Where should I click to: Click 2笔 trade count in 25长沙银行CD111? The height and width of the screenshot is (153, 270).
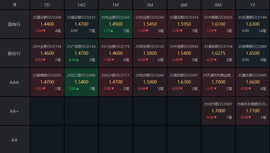pos(127,89)
